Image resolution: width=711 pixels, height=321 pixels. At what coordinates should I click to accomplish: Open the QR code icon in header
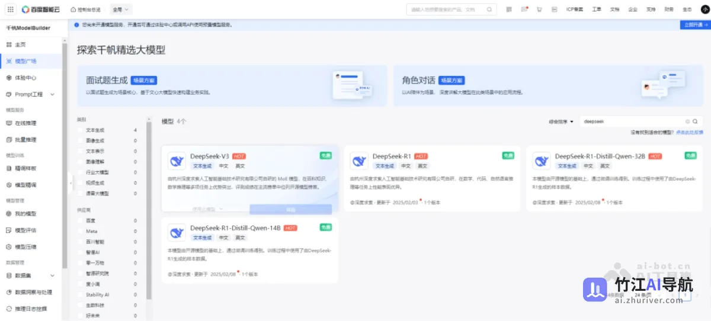coord(510,9)
